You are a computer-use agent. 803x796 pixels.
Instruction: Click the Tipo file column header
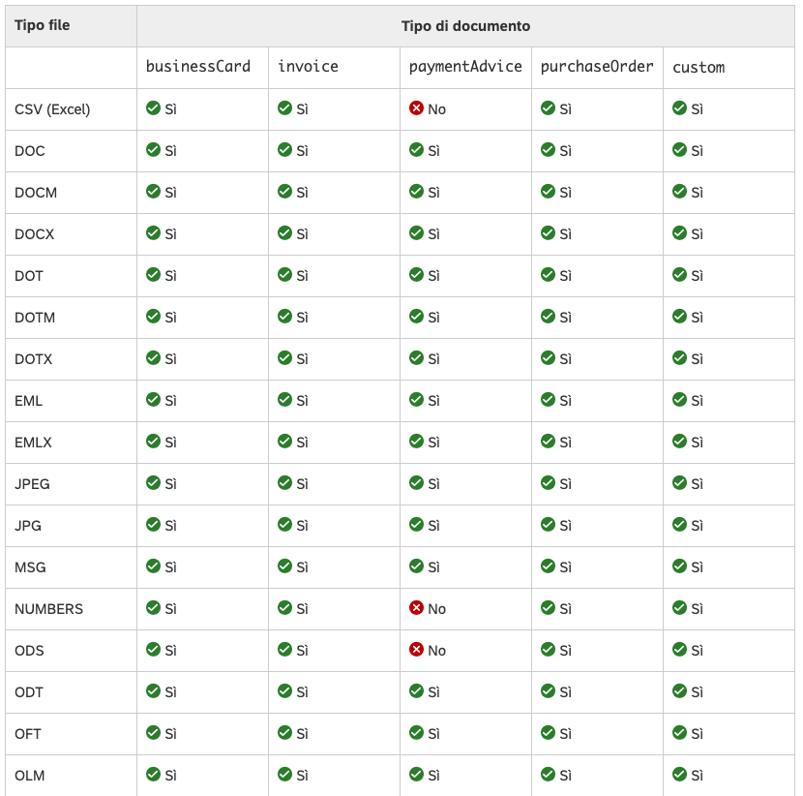[x=42, y=25]
